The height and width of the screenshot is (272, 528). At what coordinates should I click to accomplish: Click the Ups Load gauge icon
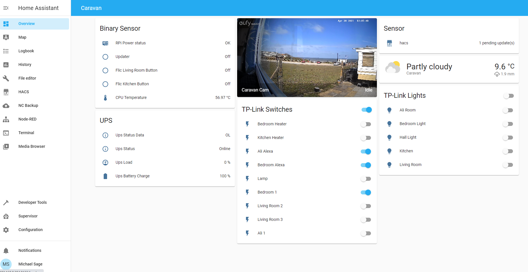pos(105,162)
